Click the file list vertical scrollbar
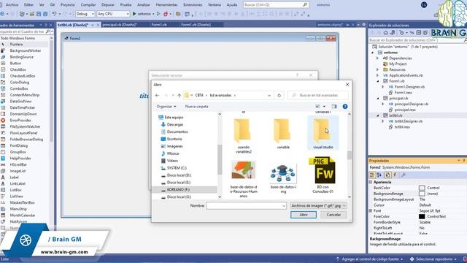467x263 pixels. 350,156
